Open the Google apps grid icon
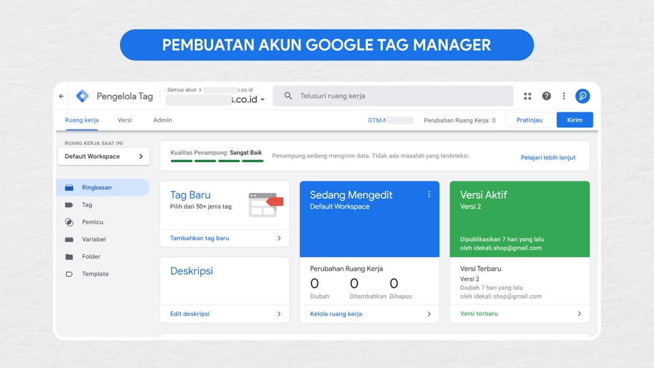654x368 pixels. point(527,96)
